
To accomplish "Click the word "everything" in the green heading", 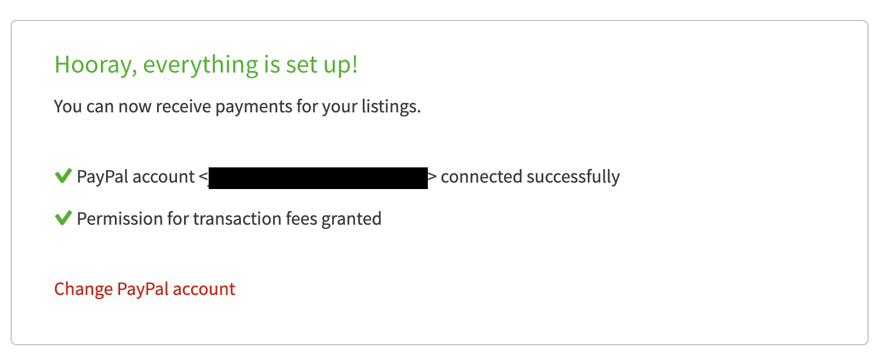I will coord(199,65).
